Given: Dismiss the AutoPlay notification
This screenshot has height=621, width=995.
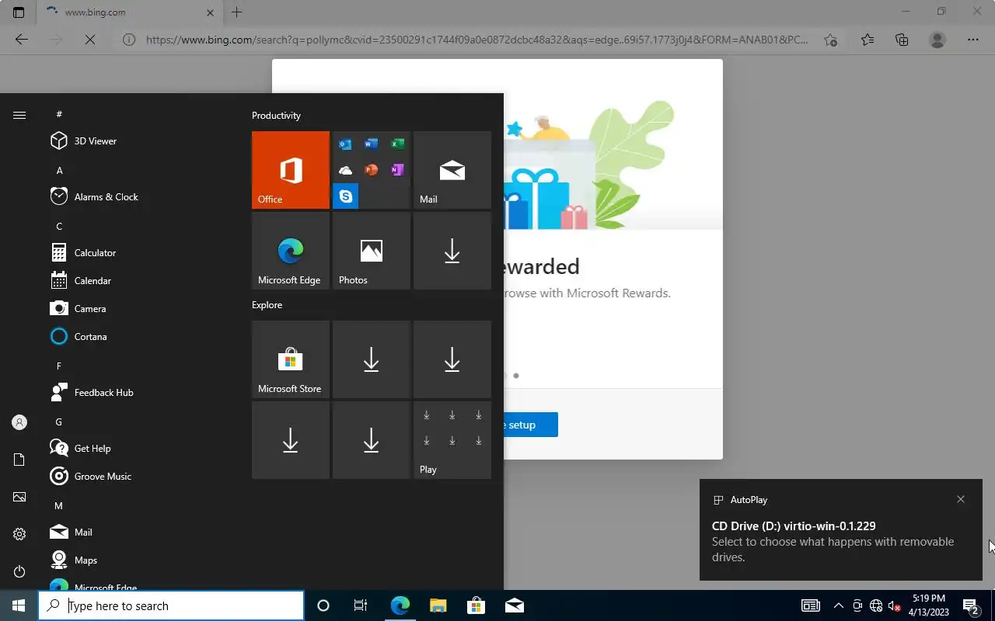Looking at the screenshot, I should [x=961, y=499].
